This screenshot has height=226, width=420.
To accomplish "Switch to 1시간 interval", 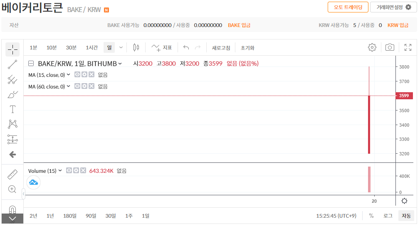I will [x=91, y=48].
